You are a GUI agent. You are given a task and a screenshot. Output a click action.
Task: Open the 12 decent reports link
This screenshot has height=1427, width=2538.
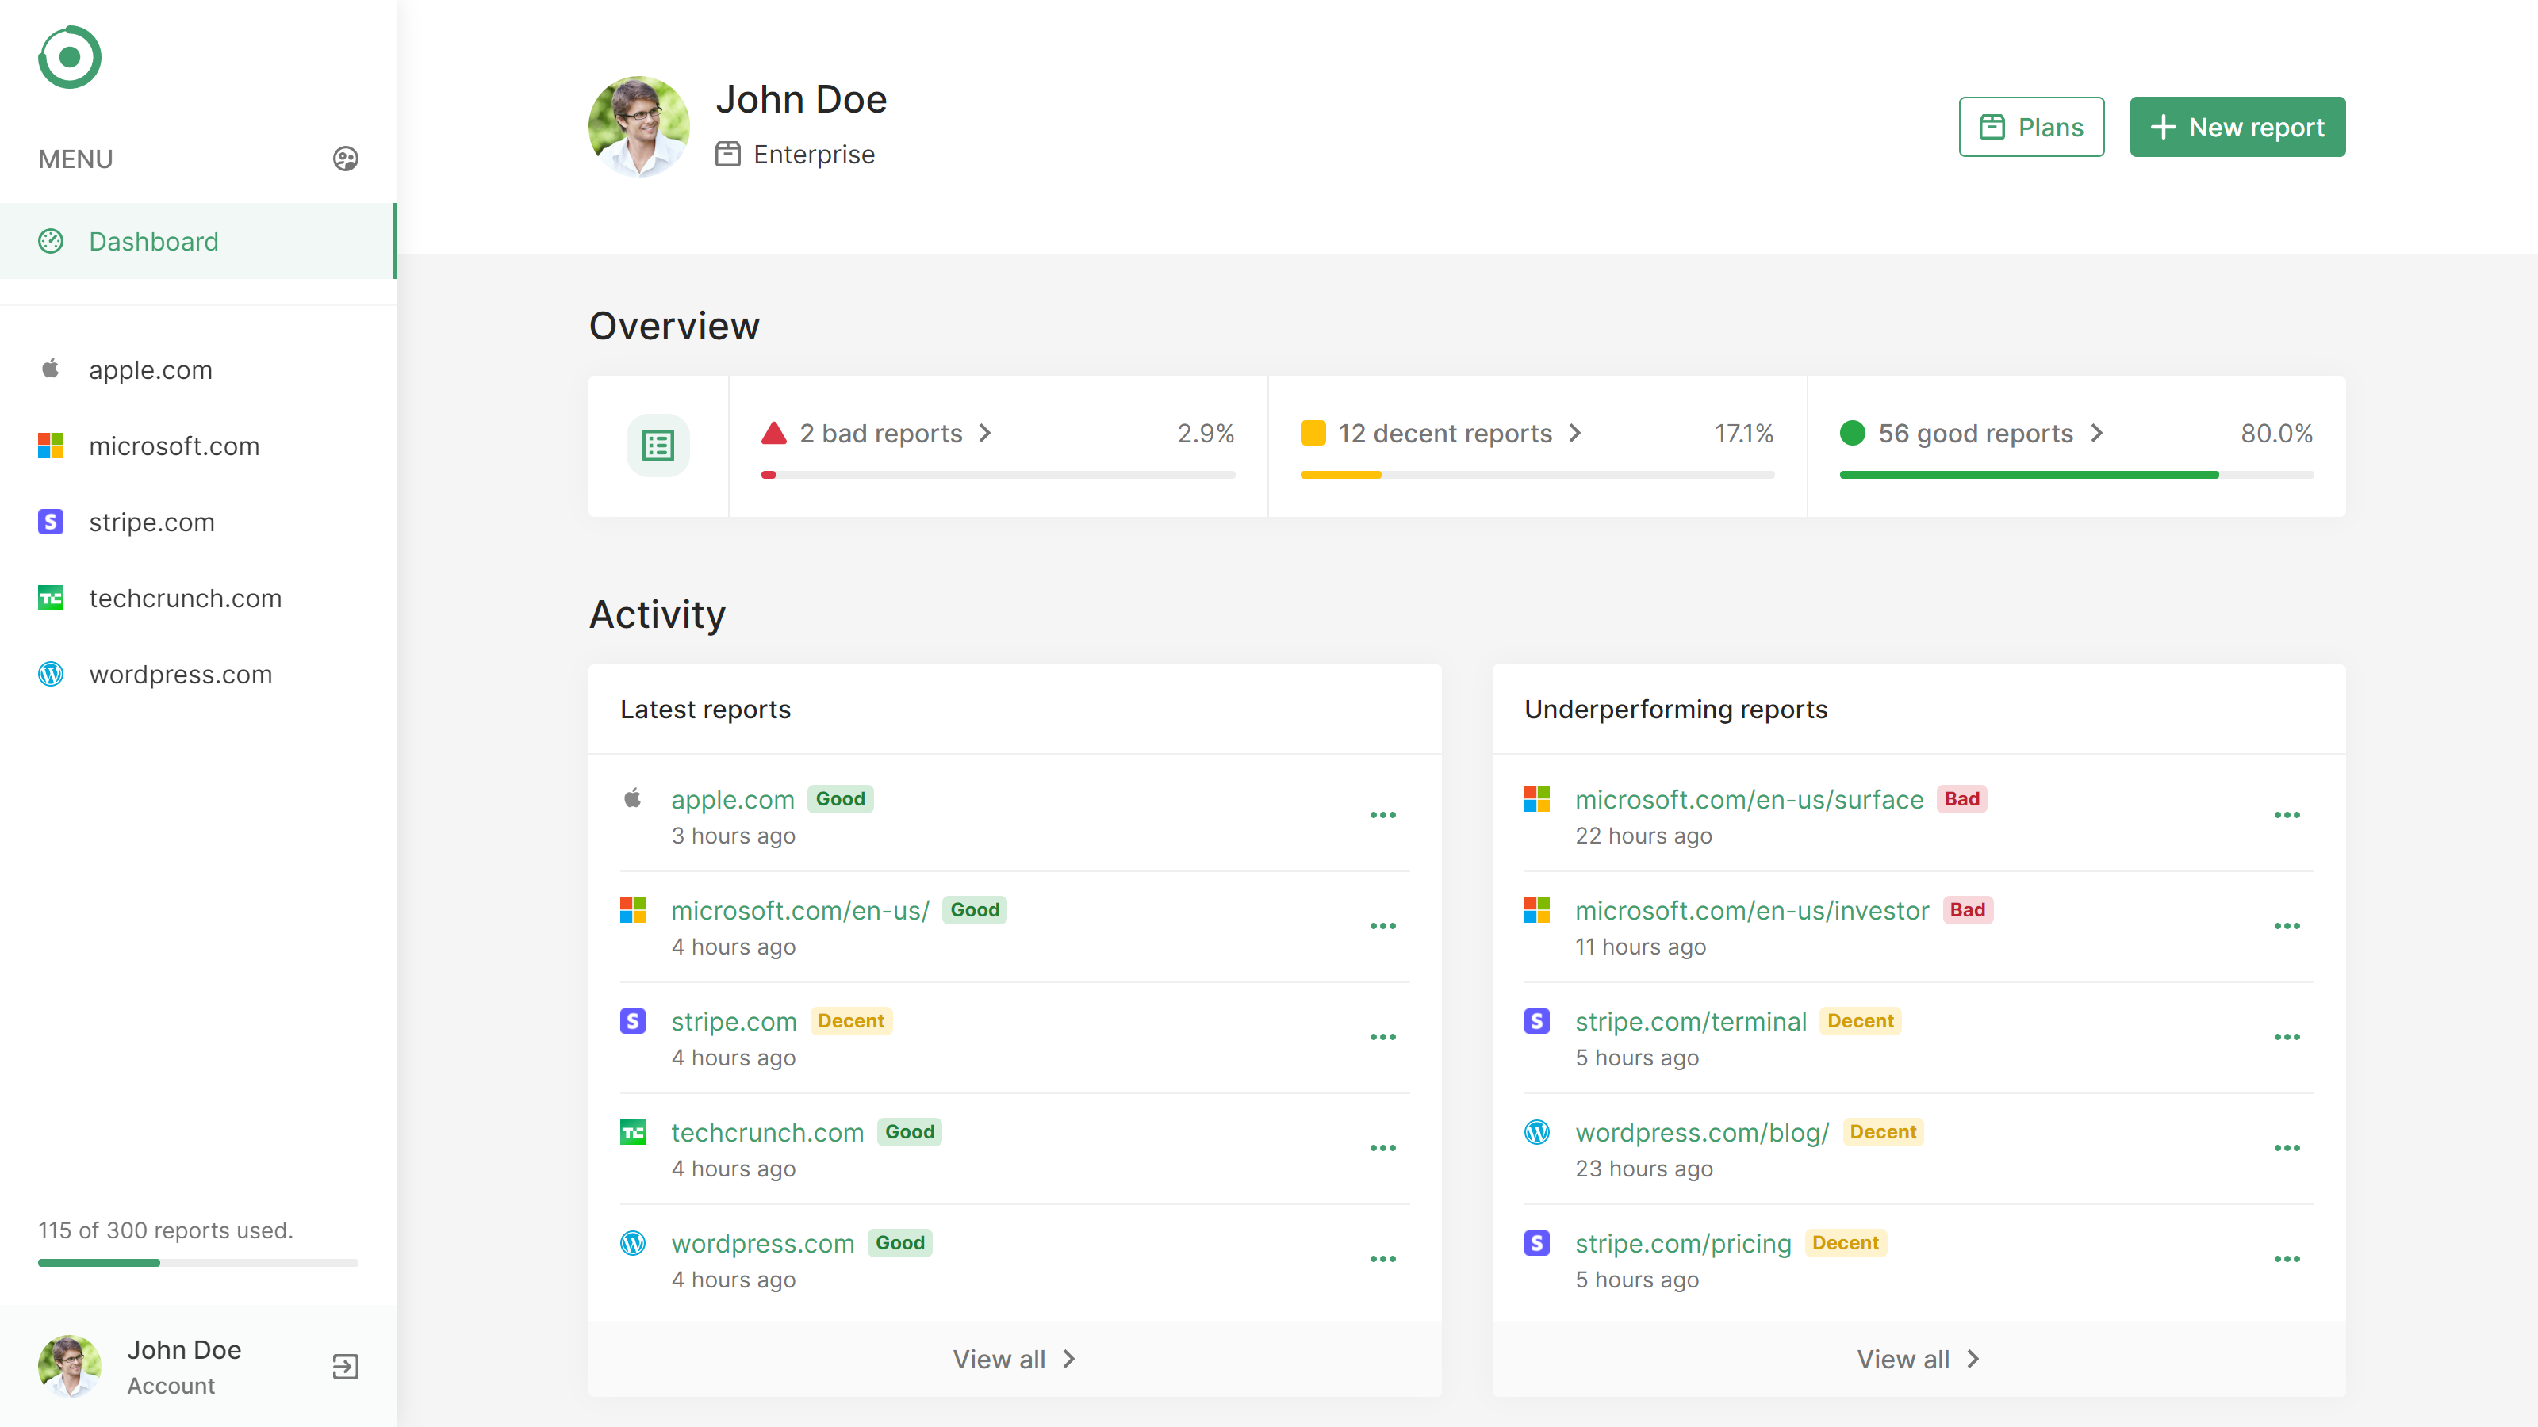(1445, 434)
